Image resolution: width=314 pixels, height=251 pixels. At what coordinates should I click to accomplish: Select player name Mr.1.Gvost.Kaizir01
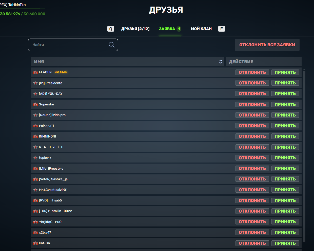coord(53,190)
